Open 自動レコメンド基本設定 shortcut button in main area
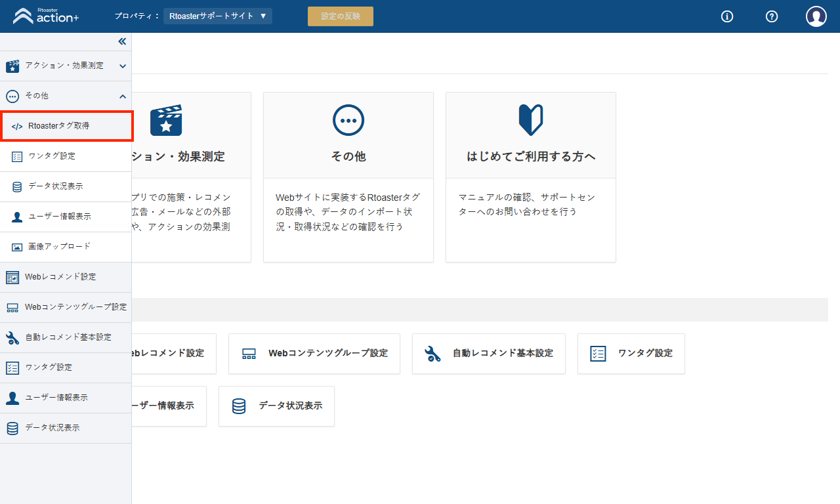This screenshot has width=840, height=504. pos(489,354)
